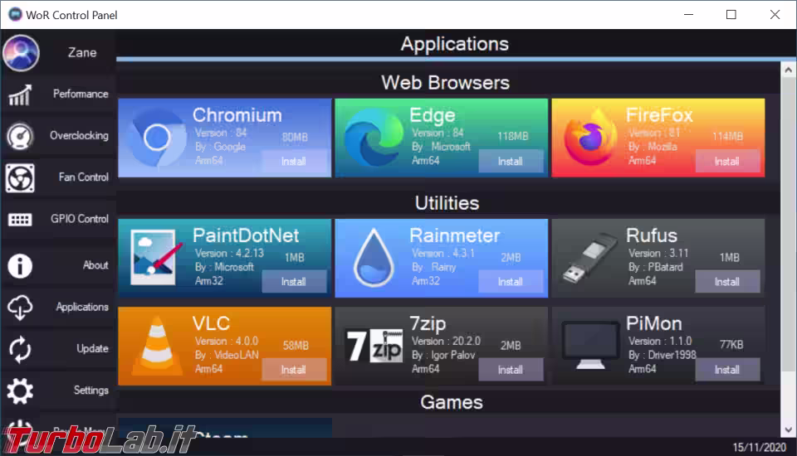
Task: Click the PaintDotNet picture icon
Action: click(157, 257)
